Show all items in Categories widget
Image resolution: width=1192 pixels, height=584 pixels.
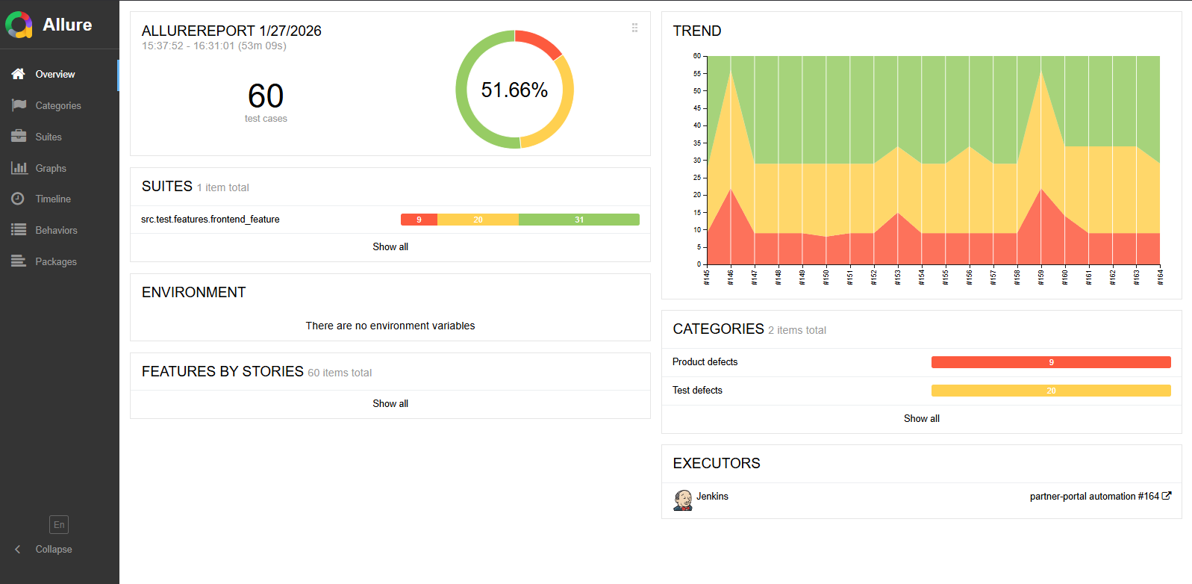click(x=921, y=419)
